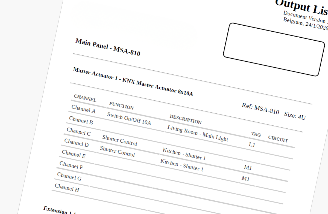Click the Channel H row label
The width and height of the screenshot is (328, 214).
(x=67, y=188)
